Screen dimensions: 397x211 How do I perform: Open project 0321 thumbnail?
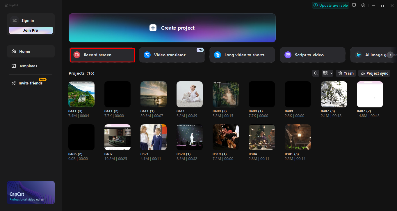tap(154, 137)
